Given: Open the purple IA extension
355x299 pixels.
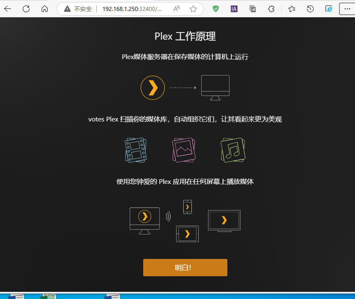Looking at the screenshot, I should coord(234,9).
